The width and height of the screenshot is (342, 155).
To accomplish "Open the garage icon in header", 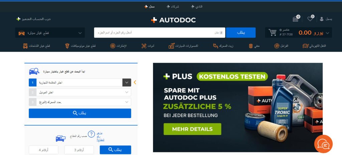I will 296,19.
